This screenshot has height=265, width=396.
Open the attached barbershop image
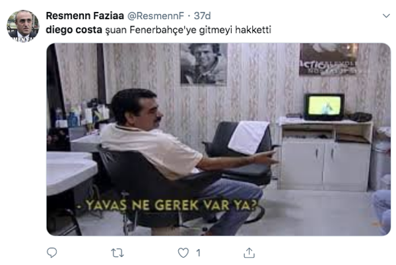click(218, 140)
